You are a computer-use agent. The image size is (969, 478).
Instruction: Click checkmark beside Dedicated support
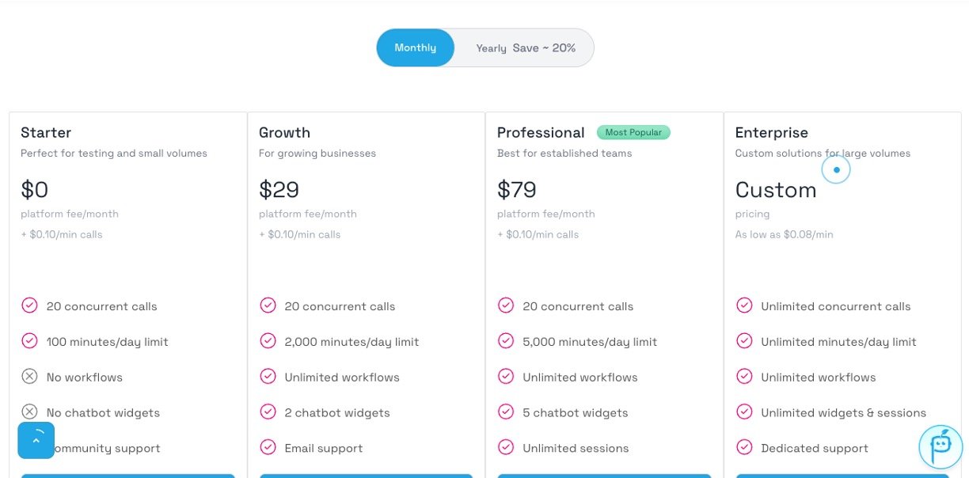point(744,448)
